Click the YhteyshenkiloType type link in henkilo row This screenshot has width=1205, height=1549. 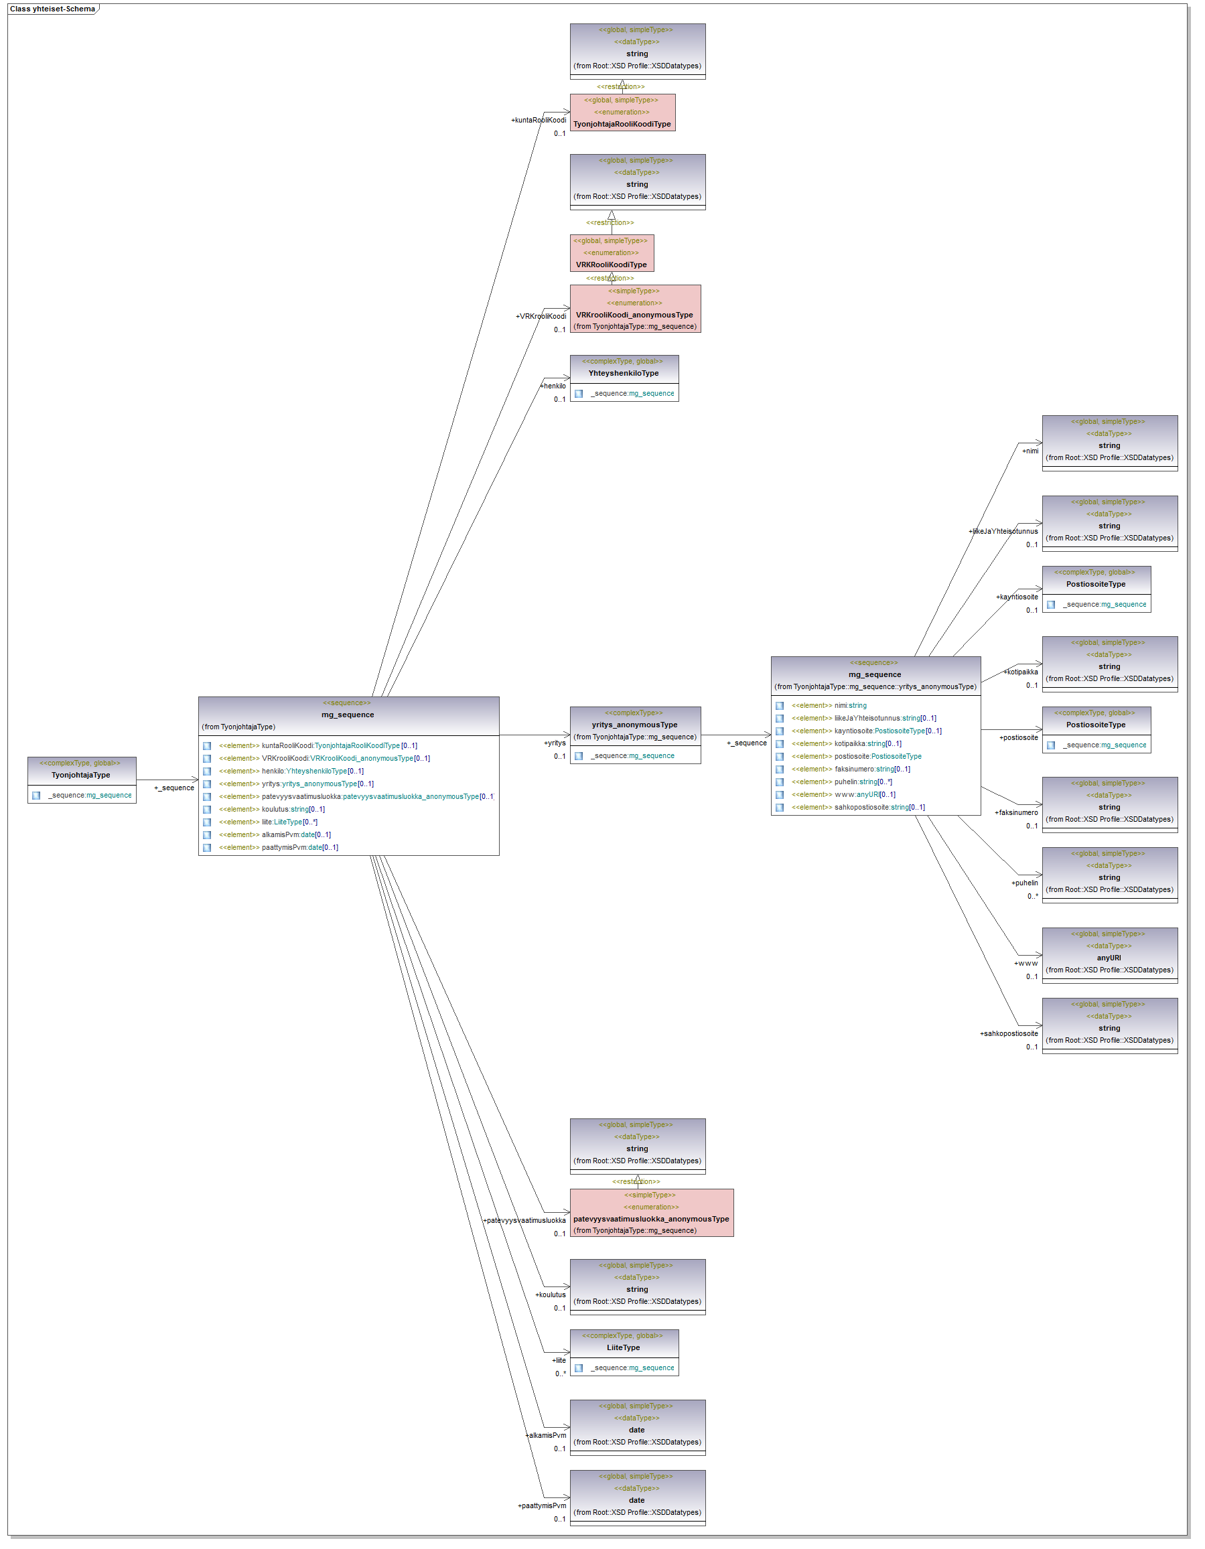click(x=316, y=771)
